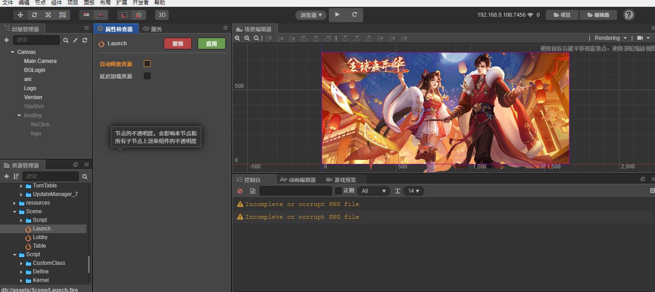Check the 正则 regex filter checkbox
This screenshot has height=292, width=655.
pyautogui.click(x=338, y=191)
